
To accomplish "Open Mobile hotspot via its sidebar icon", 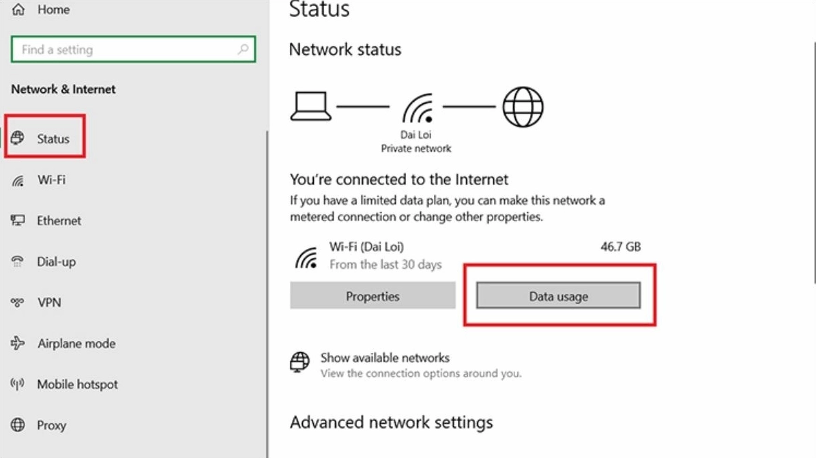I will tap(18, 384).
